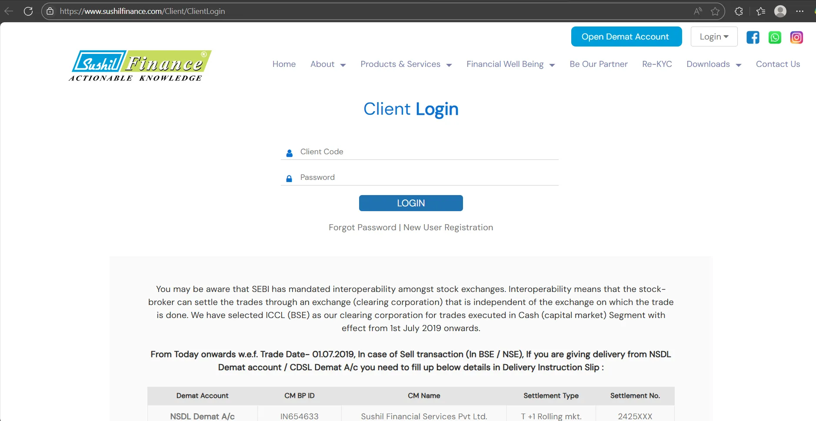
Task: Add page to favorites star icon
Action: [715, 11]
